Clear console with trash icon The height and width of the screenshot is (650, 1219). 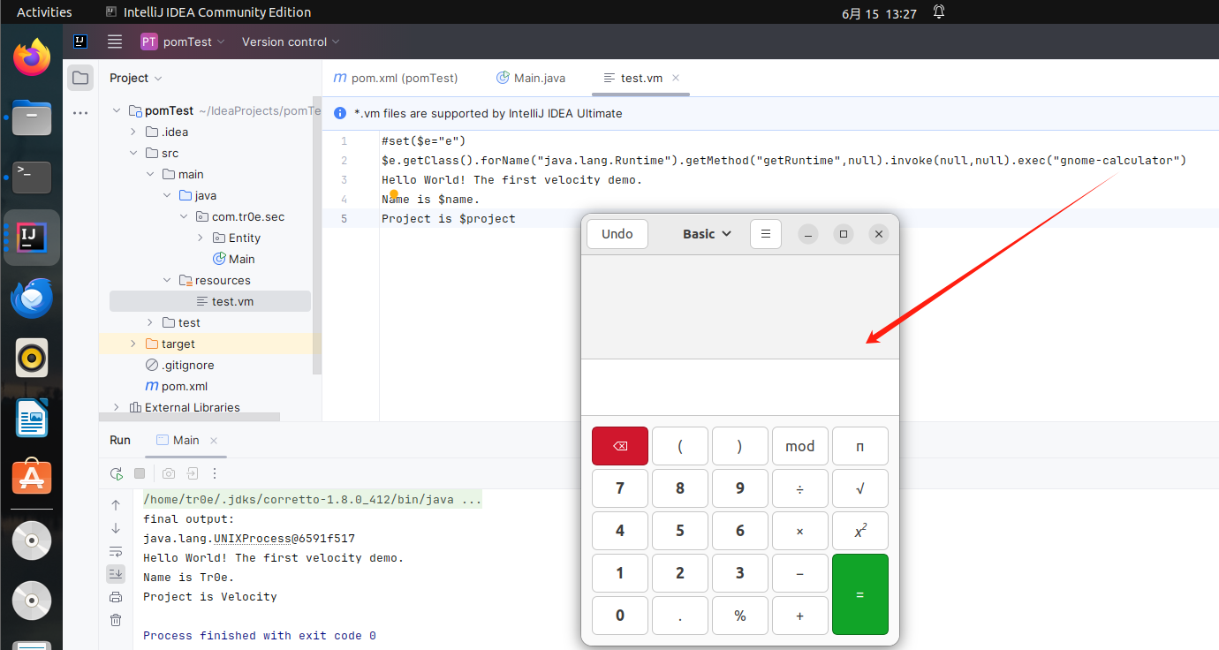click(x=116, y=620)
